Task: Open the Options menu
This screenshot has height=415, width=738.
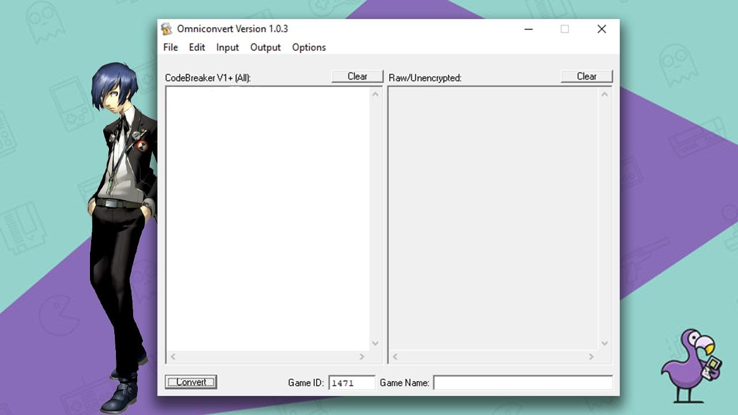Action: point(309,47)
